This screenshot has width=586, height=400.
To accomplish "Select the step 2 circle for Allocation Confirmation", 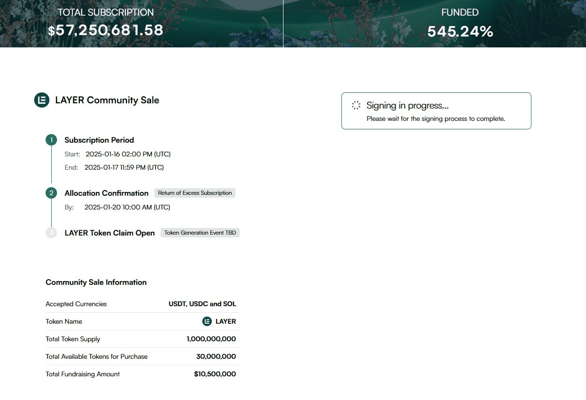I will tap(51, 193).
